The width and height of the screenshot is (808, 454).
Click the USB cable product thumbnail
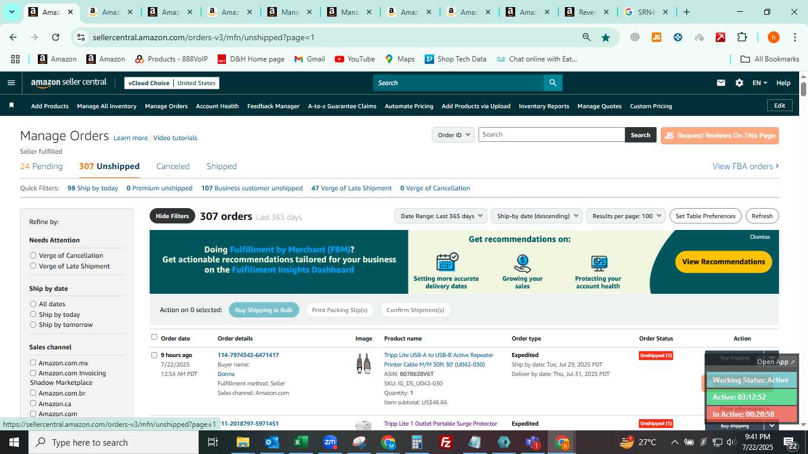click(363, 363)
